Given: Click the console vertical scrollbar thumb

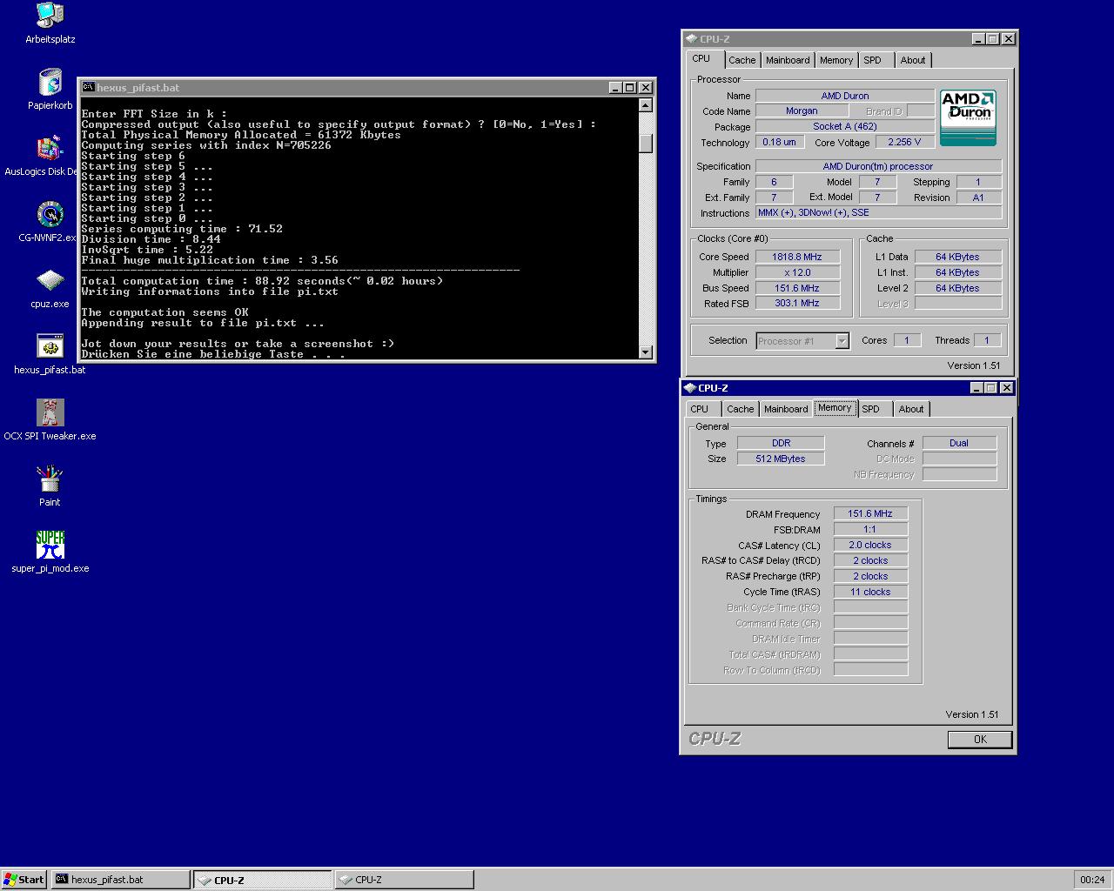Looking at the screenshot, I should [645, 144].
